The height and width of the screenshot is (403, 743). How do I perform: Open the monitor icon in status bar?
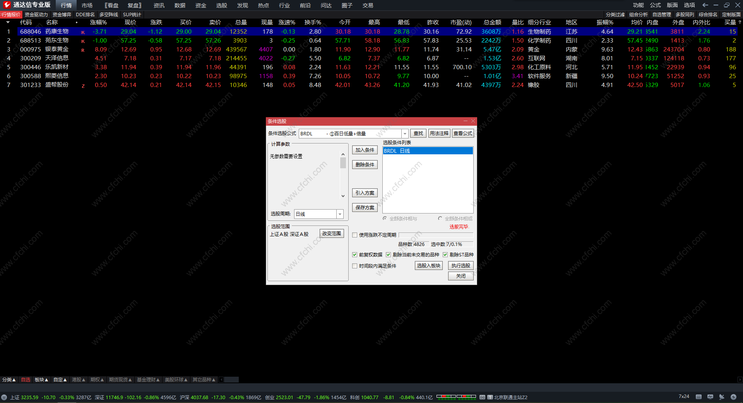[710, 397]
